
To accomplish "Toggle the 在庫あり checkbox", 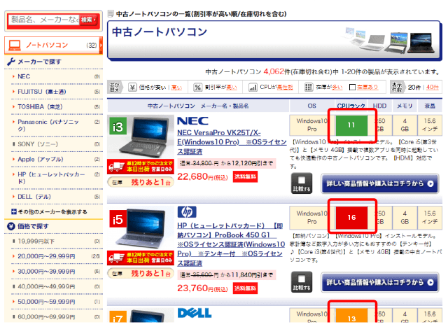I will pyautogui.click(x=353, y=87).
